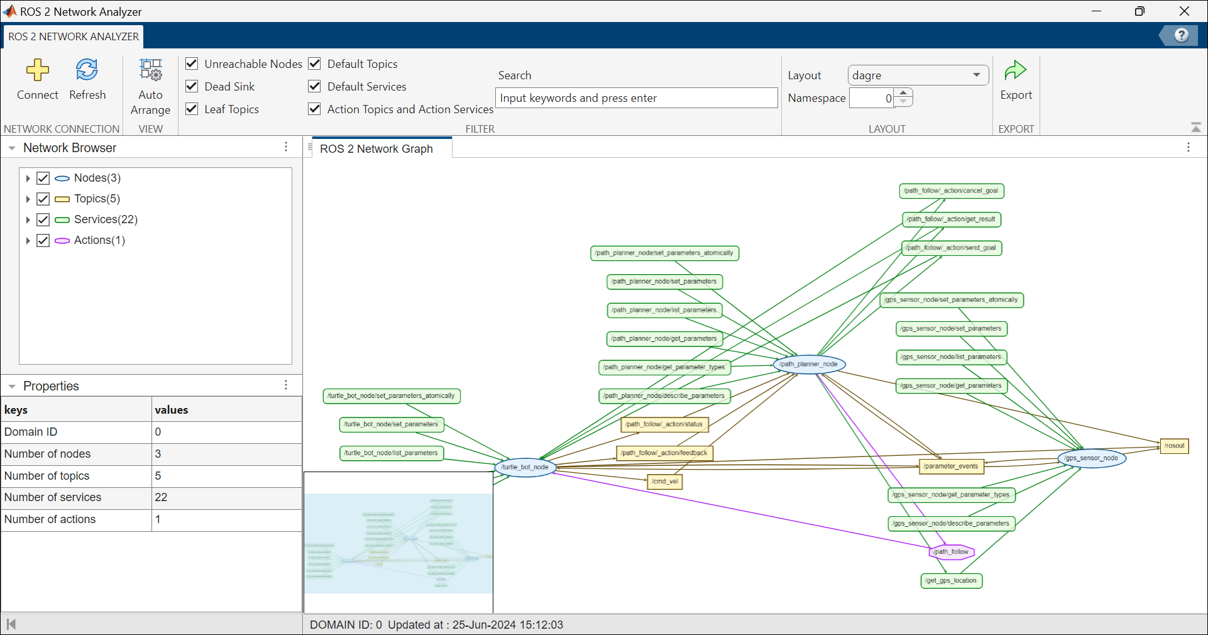Click the Domain ID properties row
Screen dimensions: 1208x635
[x=151, y=432]
